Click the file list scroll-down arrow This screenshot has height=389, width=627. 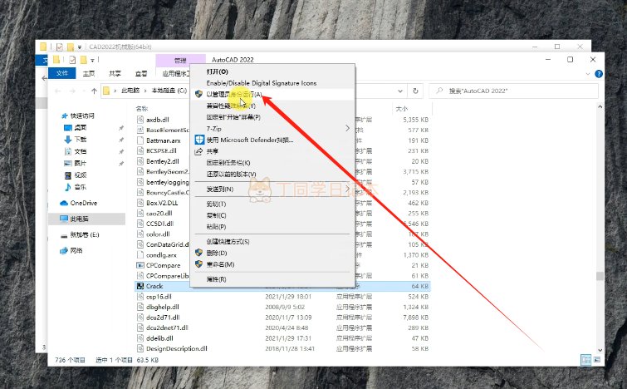[x=600, y=350]
